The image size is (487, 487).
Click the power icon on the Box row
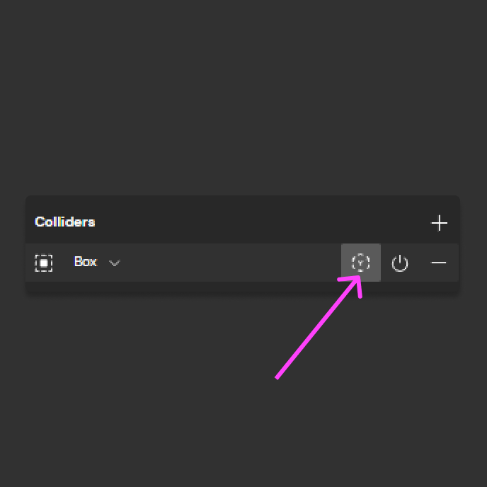[400, 263]
